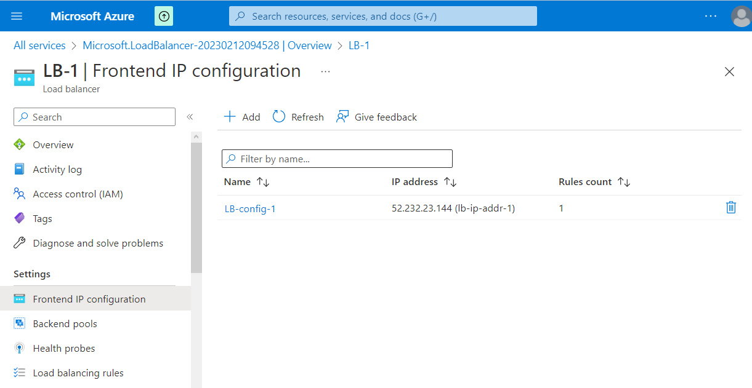The image size is (752, 388).
Task: Click the search magnifier icon in sidebar
Action: (x=23, y=117)
